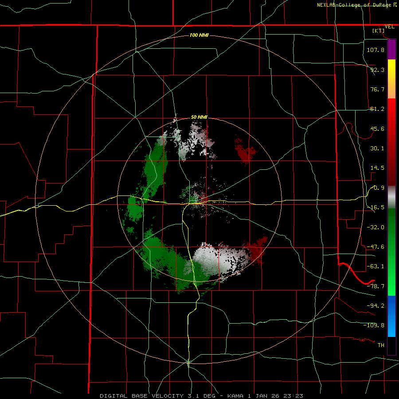Select the 92.3 velocity scale value
The image size is (399, 399).
click(377, 70)
